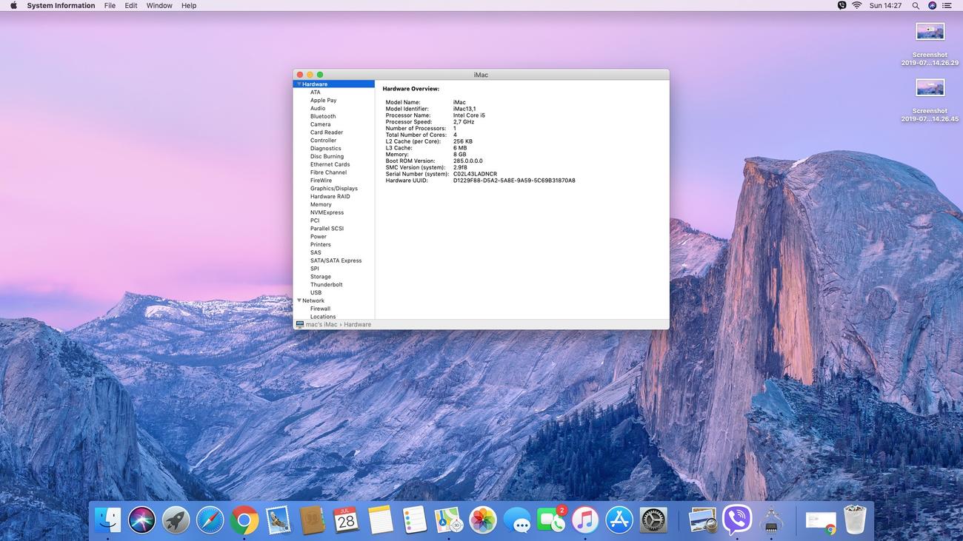Open Wi-Fi menu in menu bar

tap(857, 5)
